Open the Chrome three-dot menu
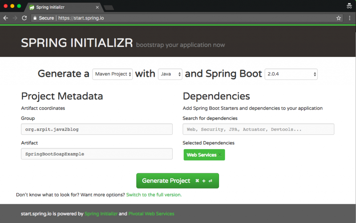This screenshot has width=356, height=223. click(350, 18)
